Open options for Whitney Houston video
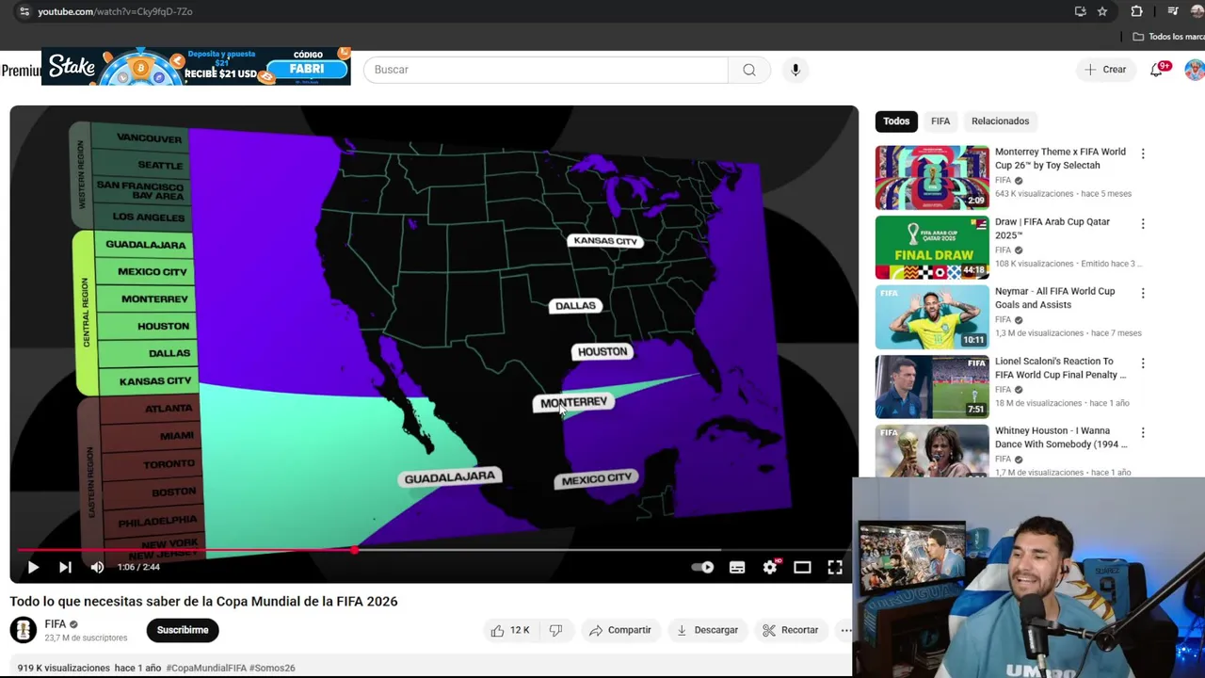Viewport: 1205px width, 678px height. 1143,433
